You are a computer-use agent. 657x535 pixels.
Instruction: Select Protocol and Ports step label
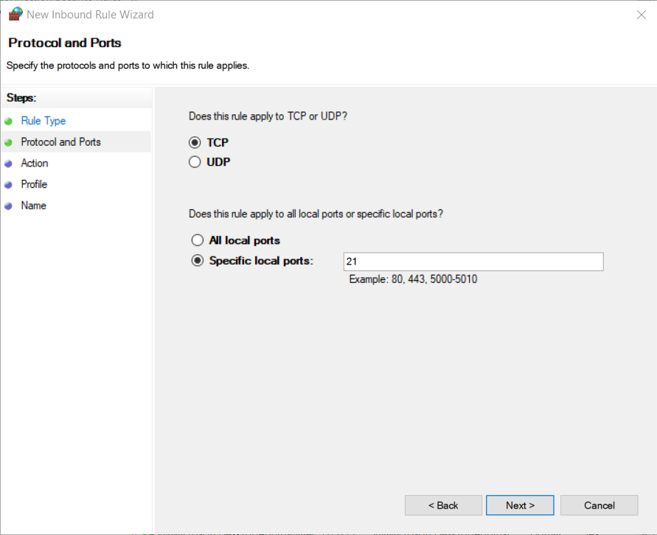[60, 142]
